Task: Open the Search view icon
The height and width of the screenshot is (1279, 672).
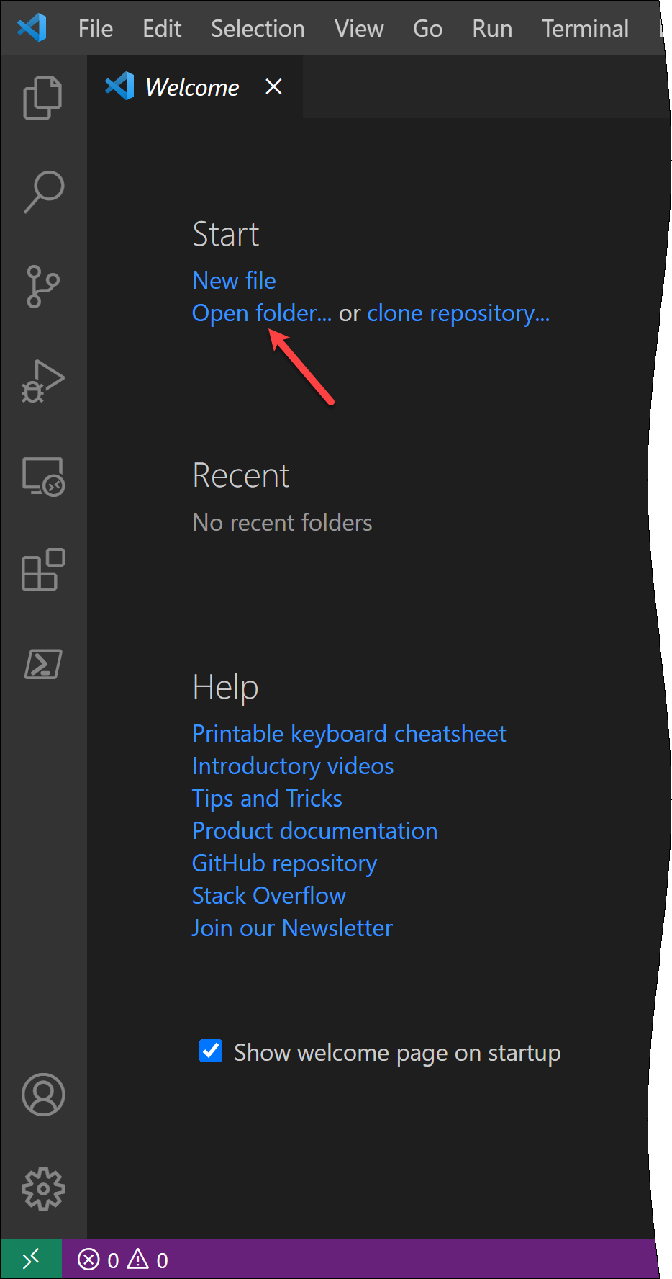Action: tap(43, 192)
